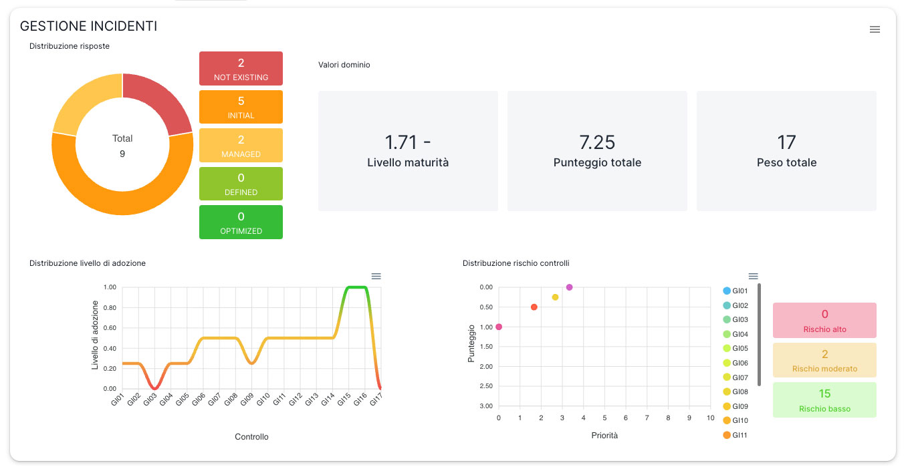Toggle GI04 legend entry
Viewport: 906px width, 473px height.
click(735, 334)
